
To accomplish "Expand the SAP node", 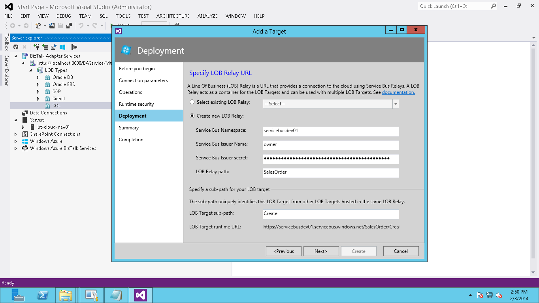I will tap(38, 92).
